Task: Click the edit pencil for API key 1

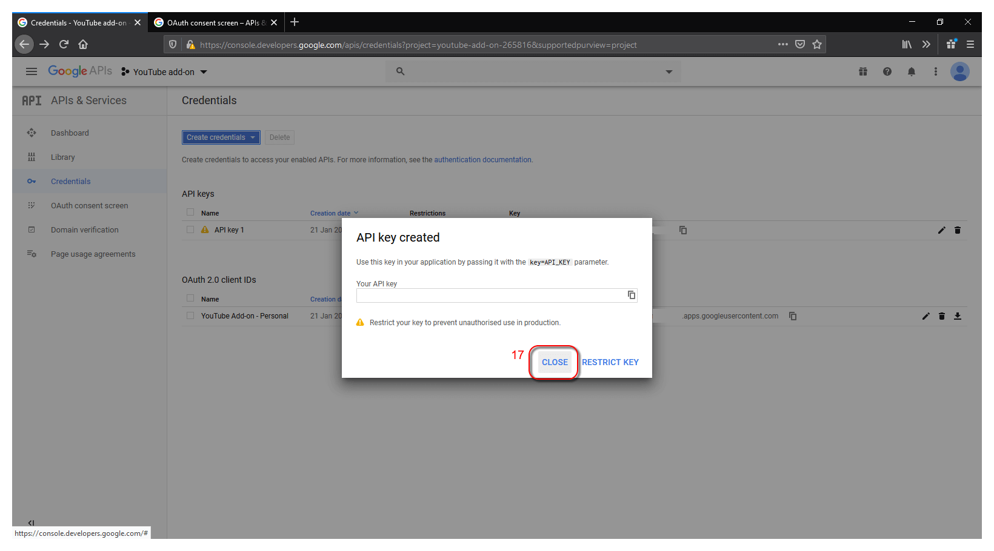Action: (941, 230)
